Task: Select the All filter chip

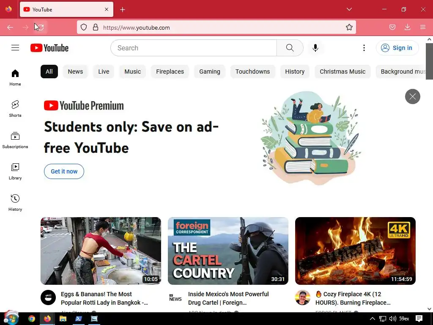Action: [x=49, y=72]
